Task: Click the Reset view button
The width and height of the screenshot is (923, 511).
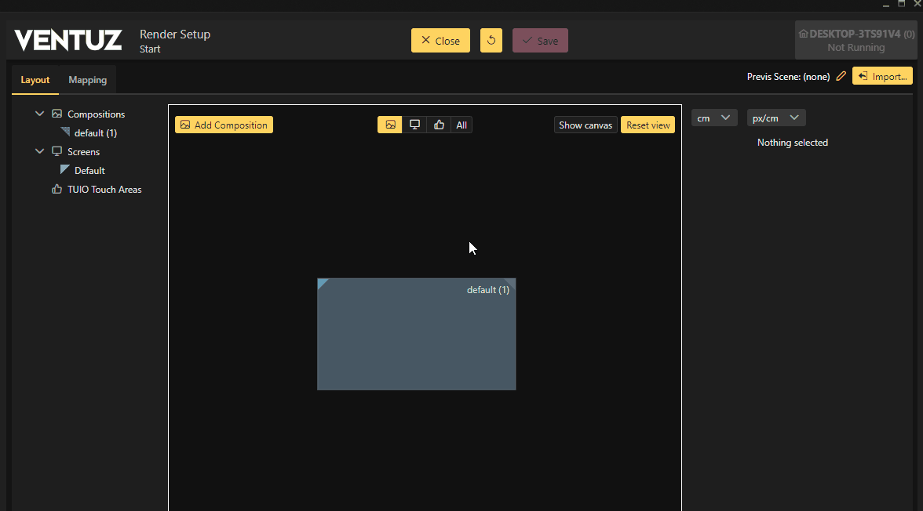Action: 648,125
